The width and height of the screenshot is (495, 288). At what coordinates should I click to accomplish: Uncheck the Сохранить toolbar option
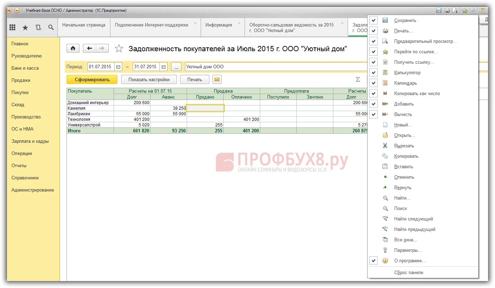(373, 20)
